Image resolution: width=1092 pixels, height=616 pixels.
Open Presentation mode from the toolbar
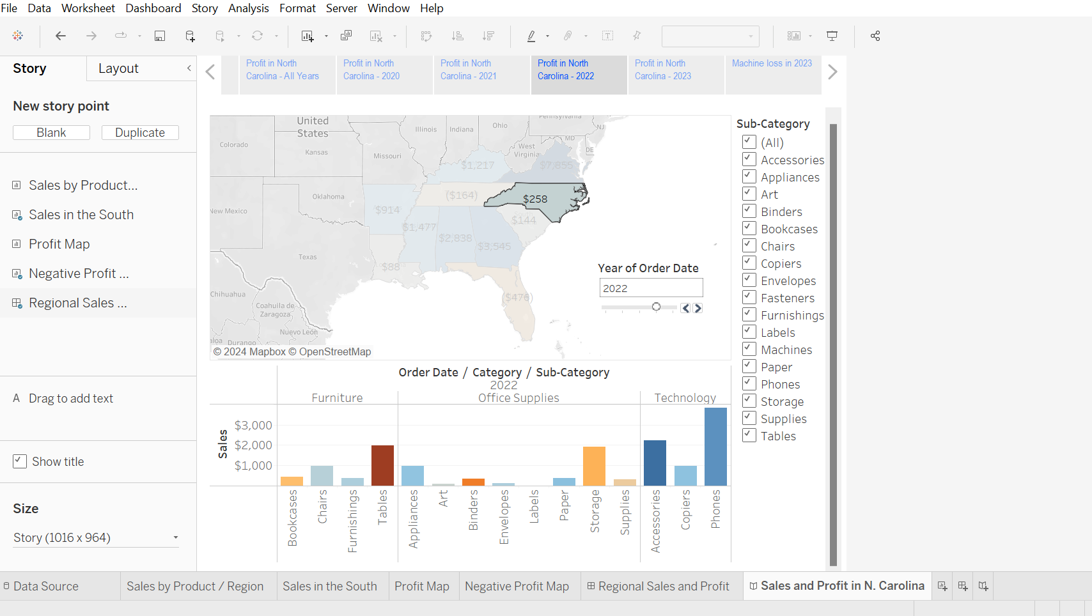832,36
